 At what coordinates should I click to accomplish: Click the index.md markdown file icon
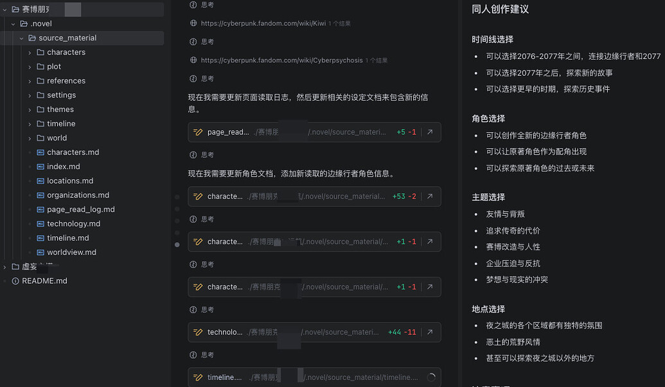(40, 166)
